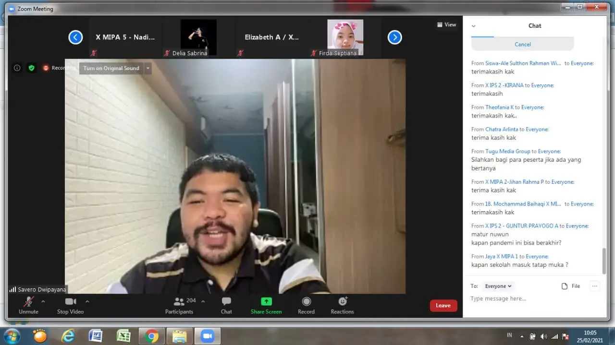Click sender X MIPA 2-Jihan Rahma P

515,182
